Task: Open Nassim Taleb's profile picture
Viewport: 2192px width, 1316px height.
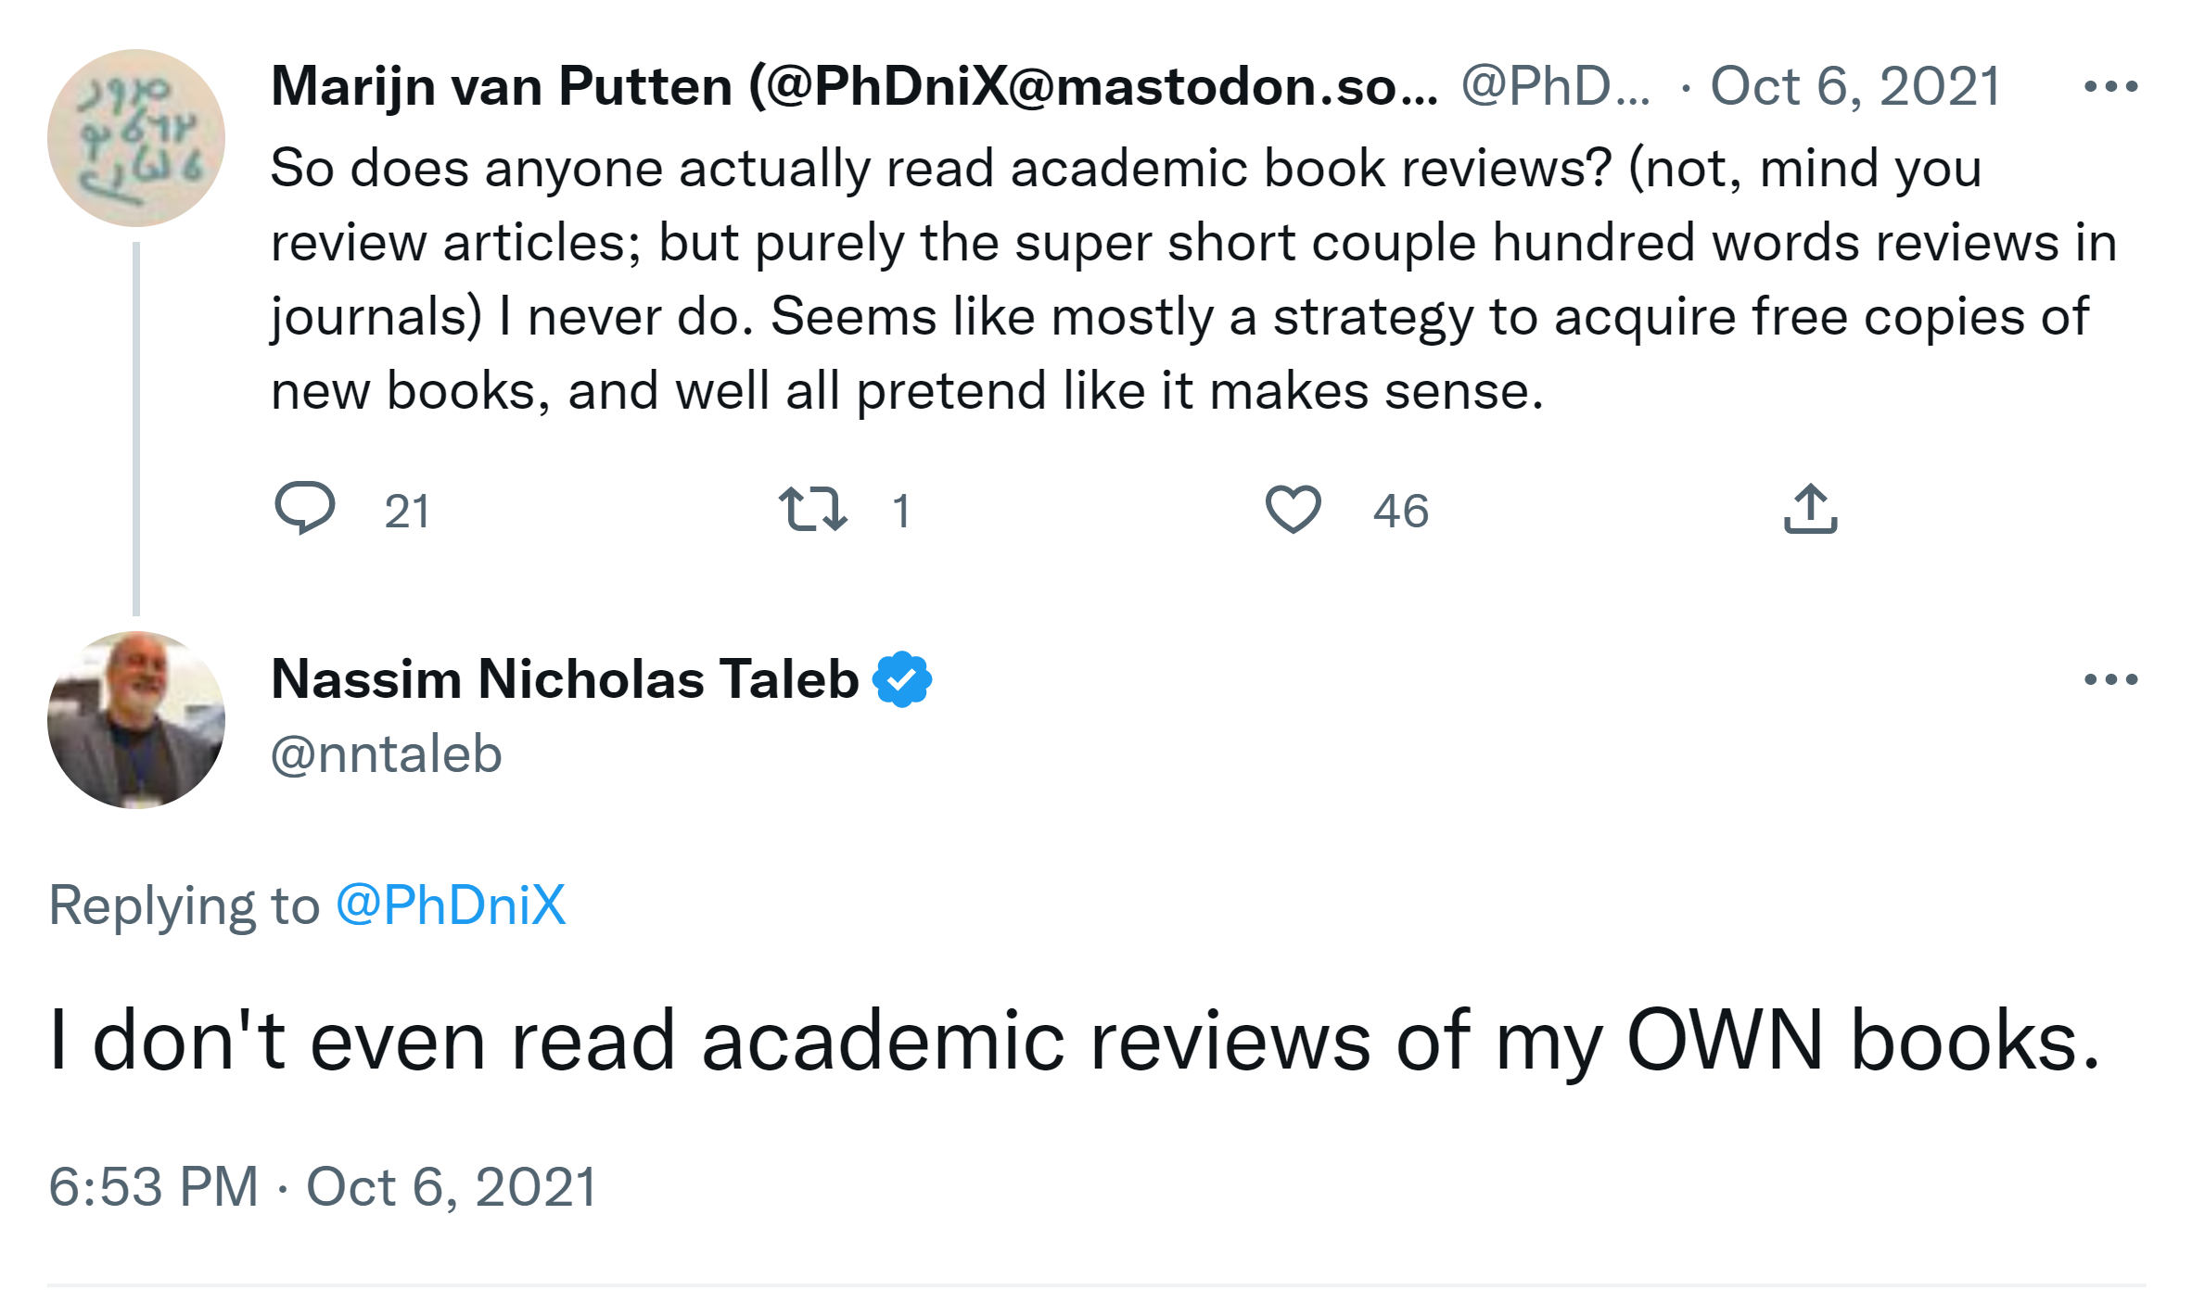Action: tap(136, 720)
